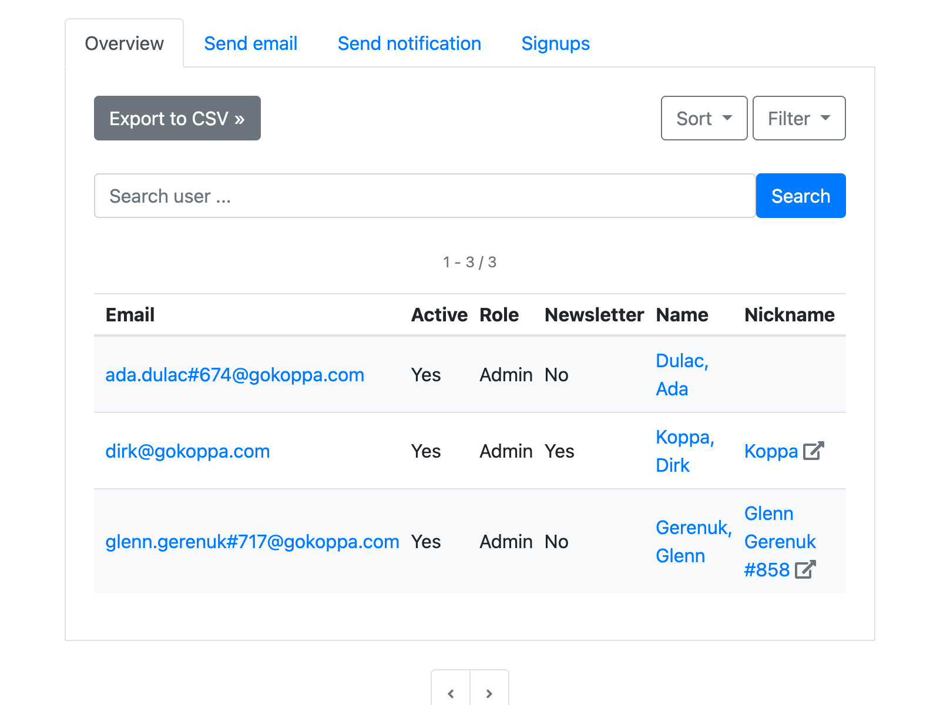Open ada.dulac#674@gokoppa.com email link

click(x=234, y=375)
